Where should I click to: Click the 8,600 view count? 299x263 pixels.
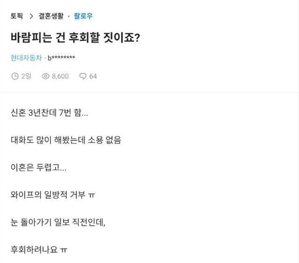point(60,76)
